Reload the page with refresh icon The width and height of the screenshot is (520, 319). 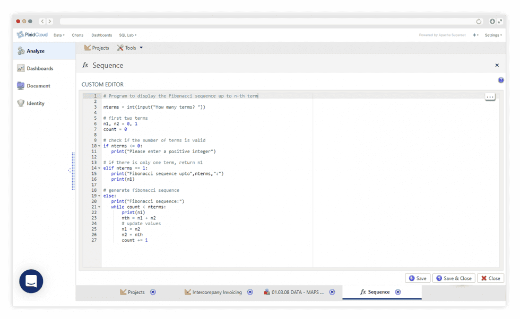(479, 22)
